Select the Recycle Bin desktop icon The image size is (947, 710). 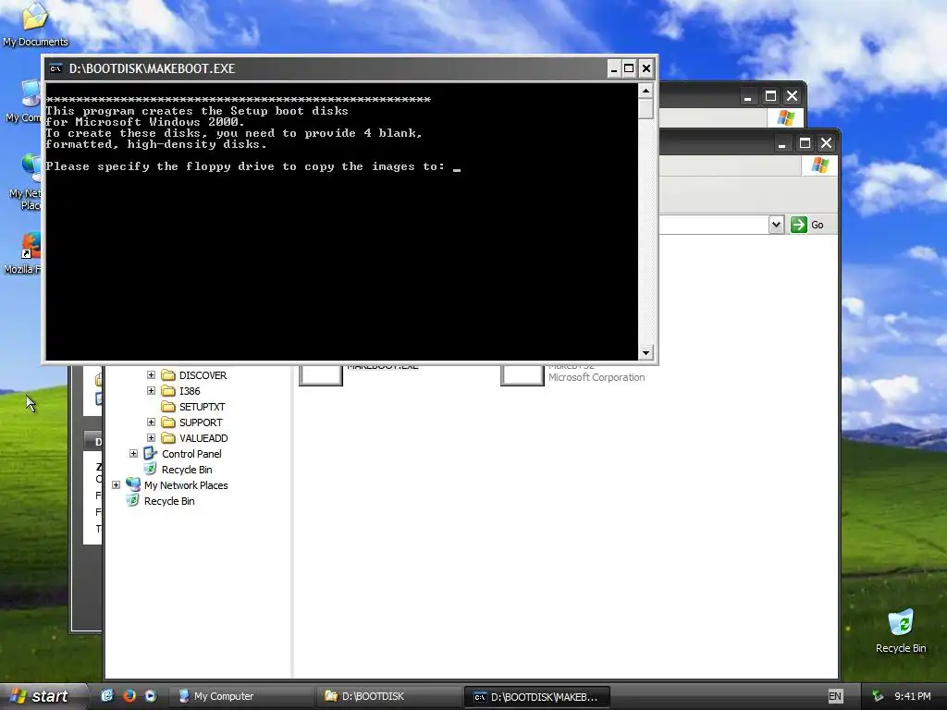901,630
